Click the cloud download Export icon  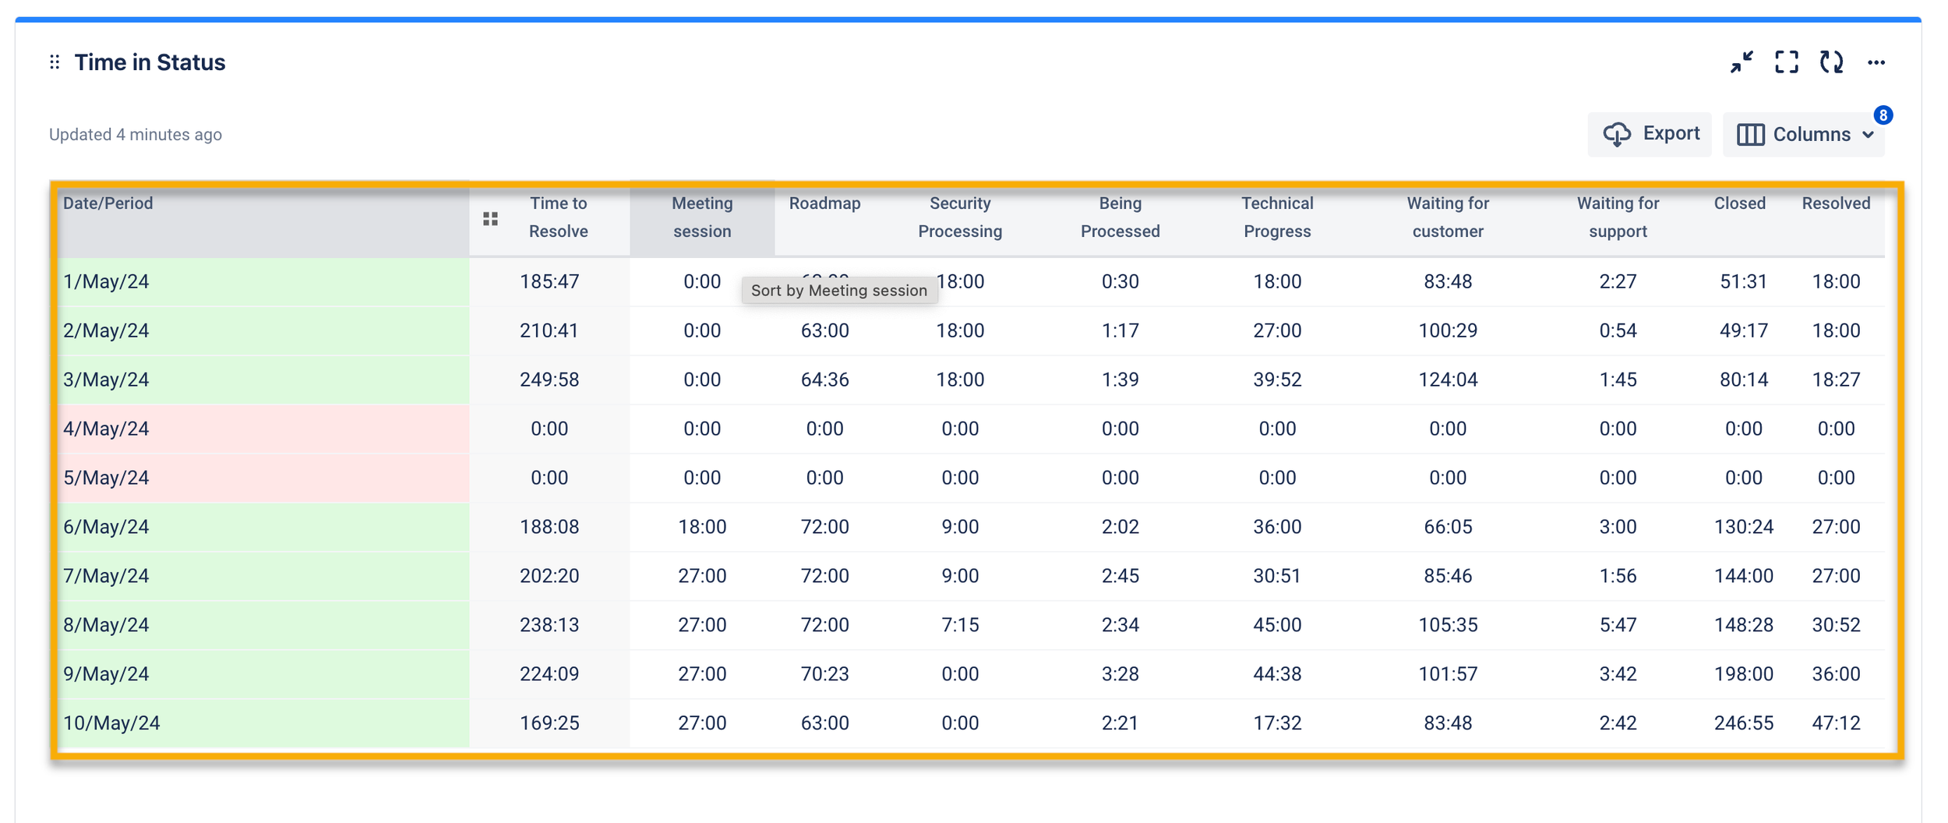tap(1617, 135)
